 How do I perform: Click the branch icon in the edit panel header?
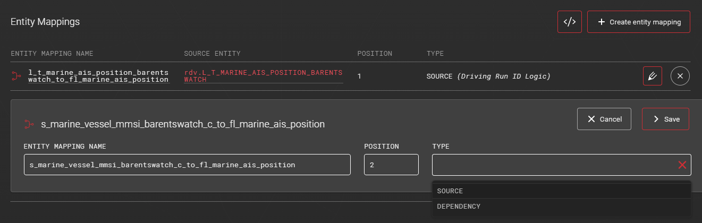pos(29,124)
